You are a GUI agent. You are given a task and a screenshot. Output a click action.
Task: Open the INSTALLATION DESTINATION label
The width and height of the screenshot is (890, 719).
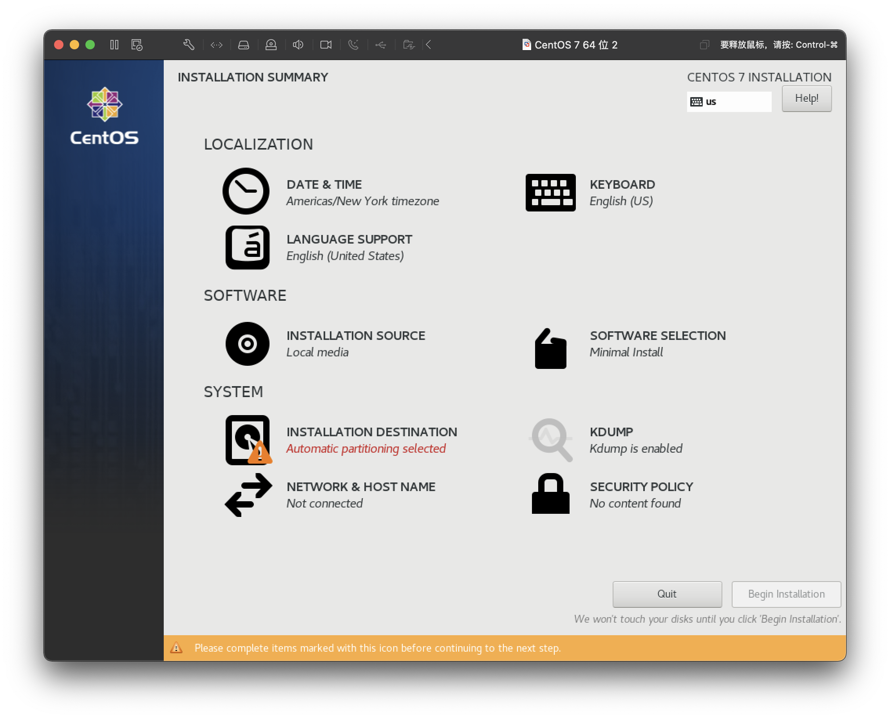point(372,432)
